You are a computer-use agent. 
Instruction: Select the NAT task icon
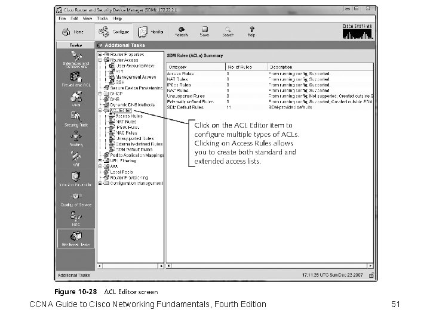pyautogui.click(x=76, y=156)
